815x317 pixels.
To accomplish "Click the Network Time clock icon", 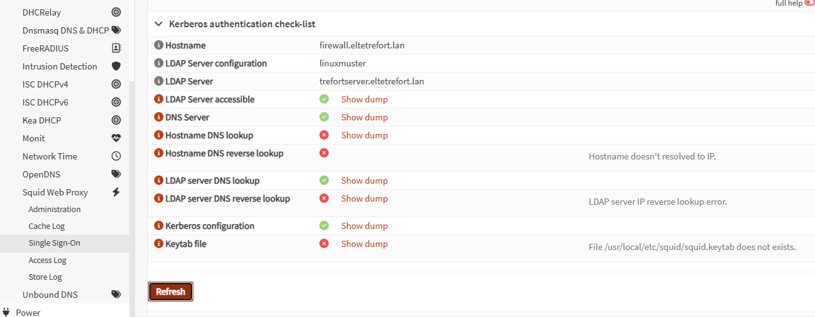I will (116, 156).
